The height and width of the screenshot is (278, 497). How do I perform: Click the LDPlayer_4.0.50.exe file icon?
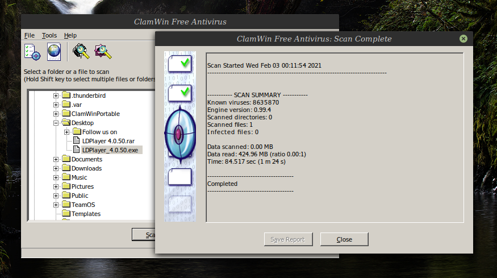(x=76, y=150)
